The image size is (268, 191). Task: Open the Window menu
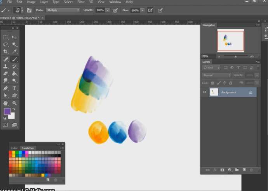tap(115, 2)
